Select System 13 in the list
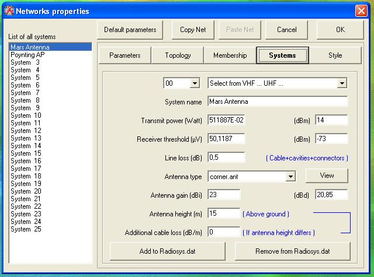Viewport: 374px width, 277px height. (x=50, y=138)
